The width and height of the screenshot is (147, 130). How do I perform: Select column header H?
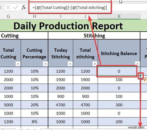point(35,17)
